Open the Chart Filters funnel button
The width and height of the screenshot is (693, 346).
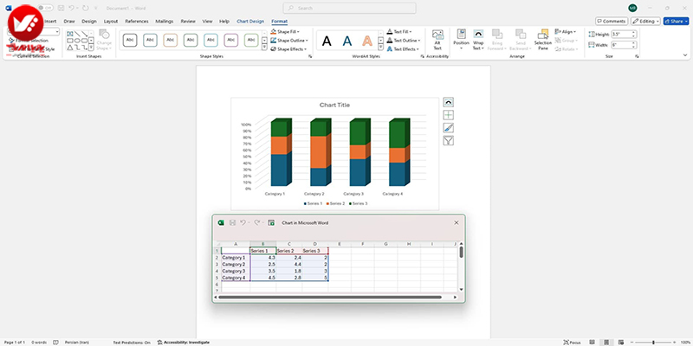(x=448, y=141)
